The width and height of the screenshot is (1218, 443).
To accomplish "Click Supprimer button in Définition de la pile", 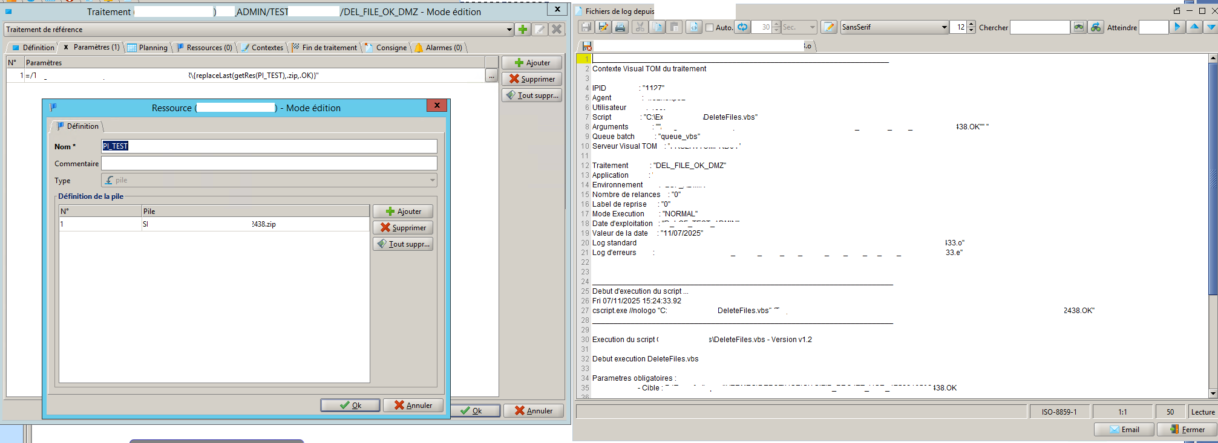I will 403,227.
